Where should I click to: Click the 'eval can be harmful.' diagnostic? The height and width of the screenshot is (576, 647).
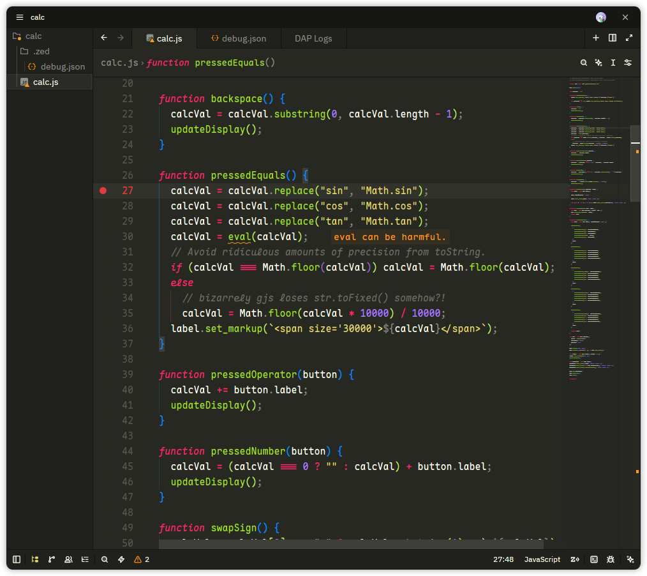click(x=390, y=237)
